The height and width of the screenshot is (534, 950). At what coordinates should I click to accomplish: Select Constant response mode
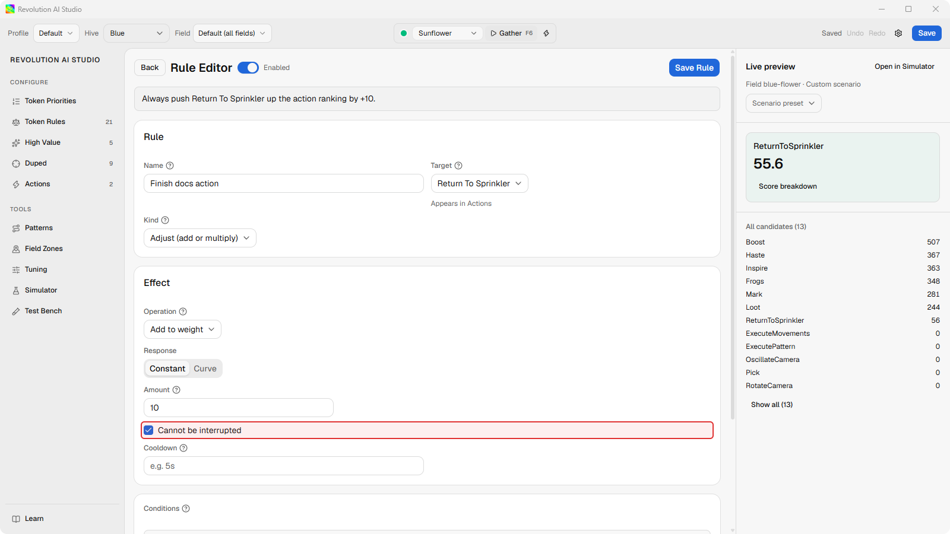coord(167,368)
